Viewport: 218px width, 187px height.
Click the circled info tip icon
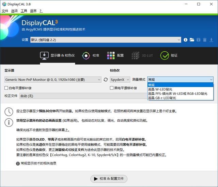click(9, 122)
